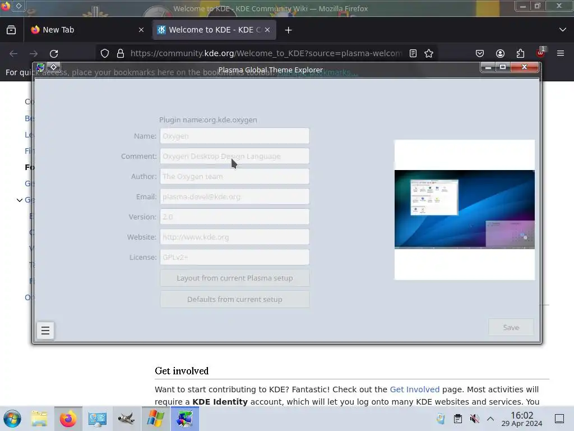Expand the hidden system tray arrow

(x=490, y=419)
